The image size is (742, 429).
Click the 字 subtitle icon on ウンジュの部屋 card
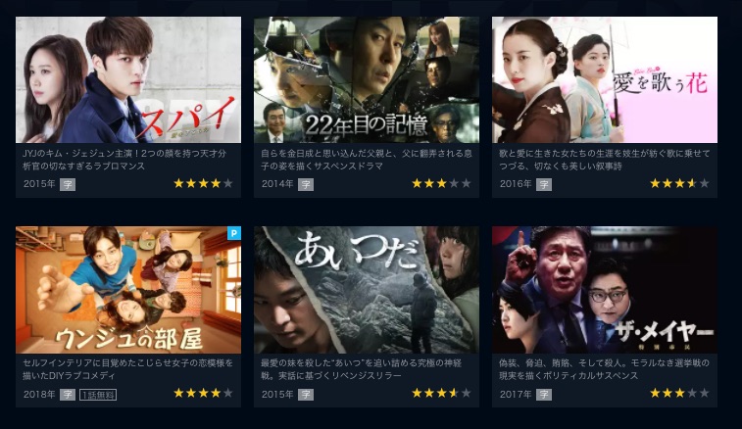(68, 395)
